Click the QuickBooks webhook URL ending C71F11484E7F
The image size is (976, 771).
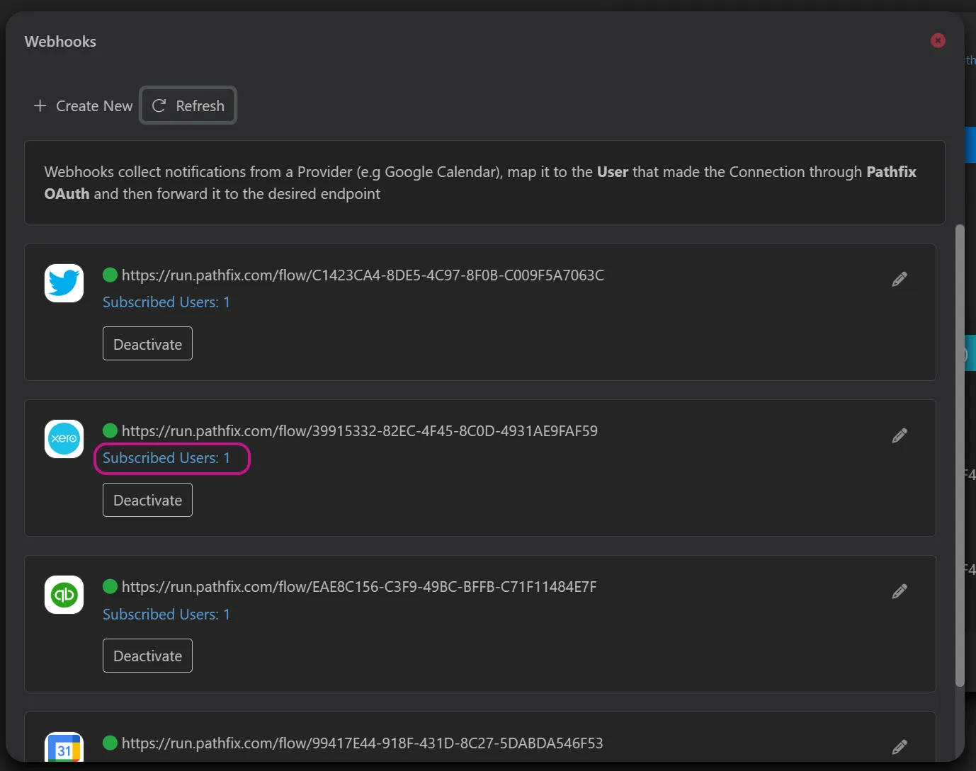(359, 587)
